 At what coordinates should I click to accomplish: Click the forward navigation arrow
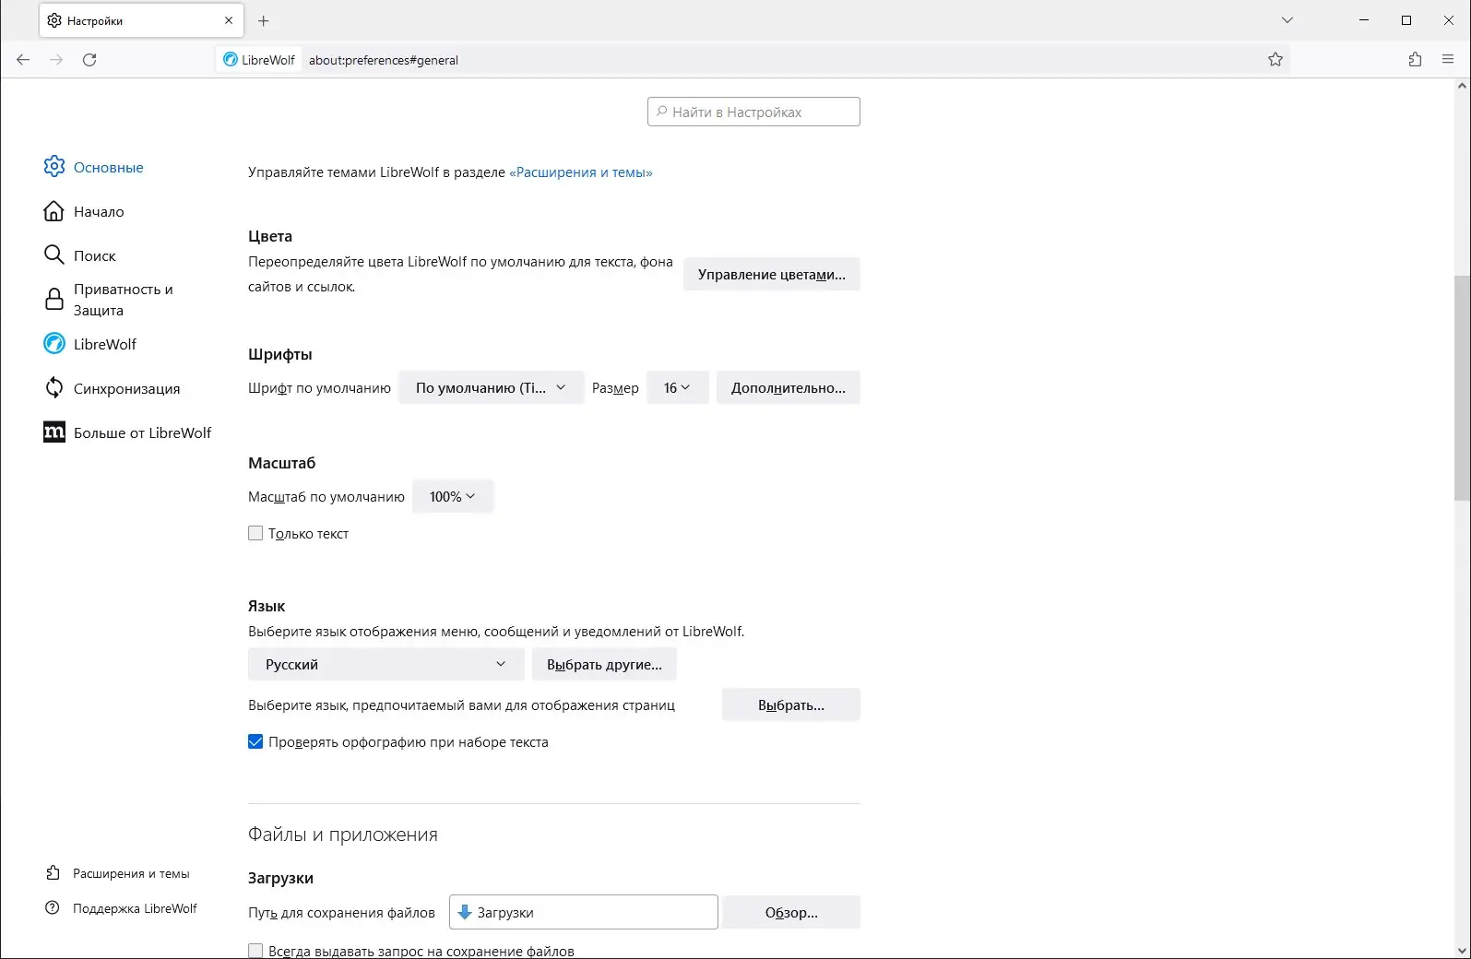(56, 60)
